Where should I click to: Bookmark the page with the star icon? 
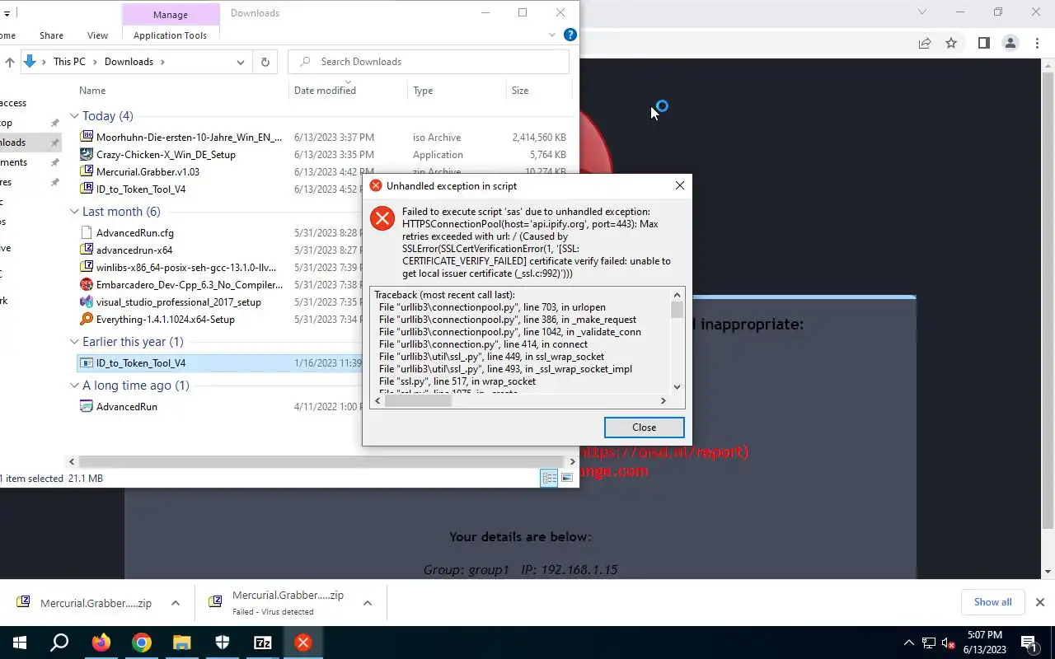coord(951,44)
